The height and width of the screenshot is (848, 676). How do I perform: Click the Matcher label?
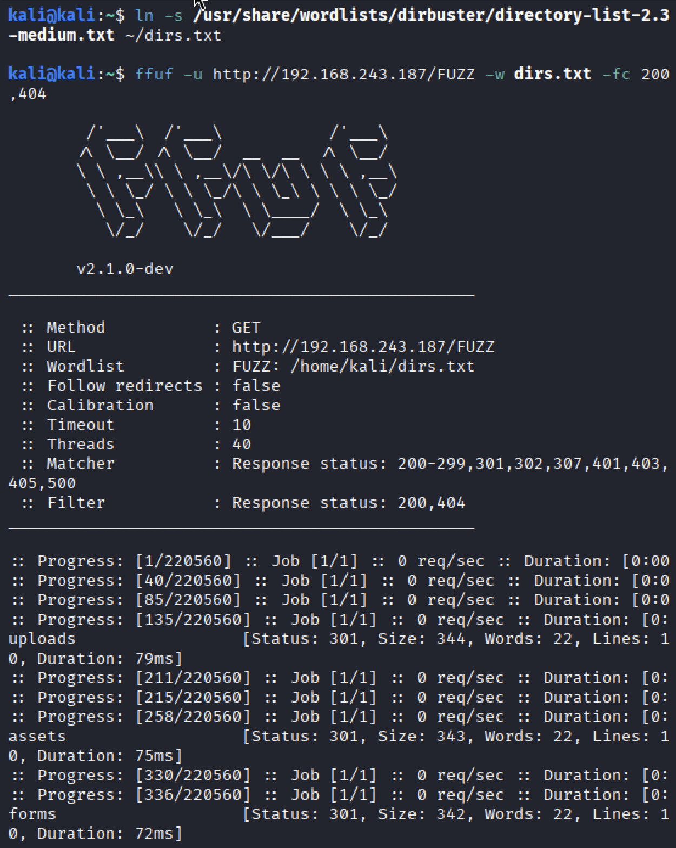81,463
